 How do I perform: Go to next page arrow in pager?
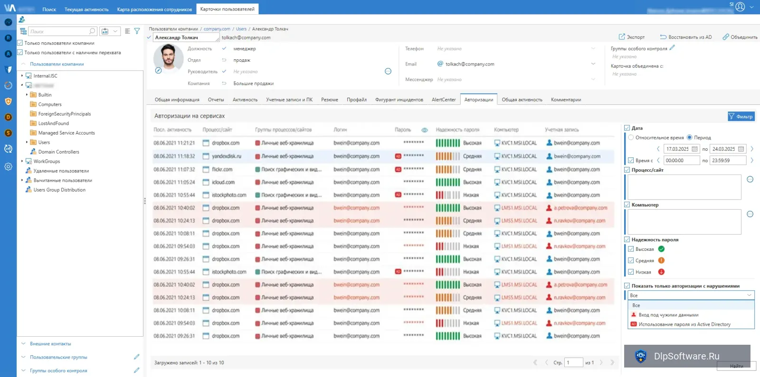pyautogui.click(x=601, y=362)
